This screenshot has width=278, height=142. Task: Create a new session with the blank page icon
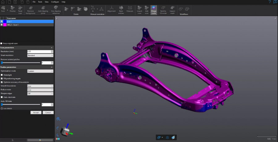pyautogui.click(x=9, y=2)
